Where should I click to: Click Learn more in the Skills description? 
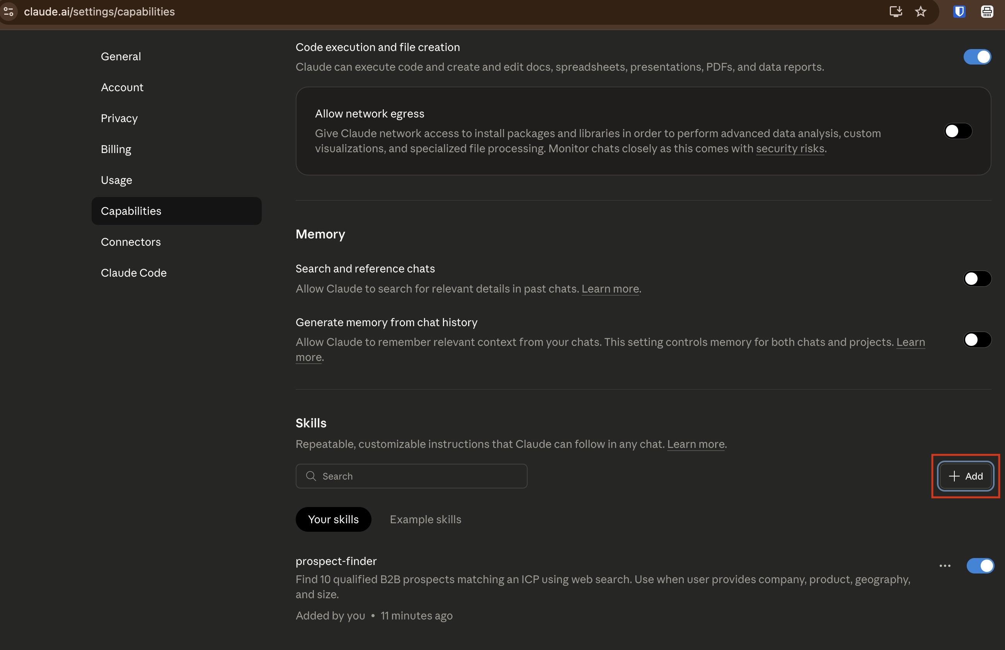(x=696, y=444)
